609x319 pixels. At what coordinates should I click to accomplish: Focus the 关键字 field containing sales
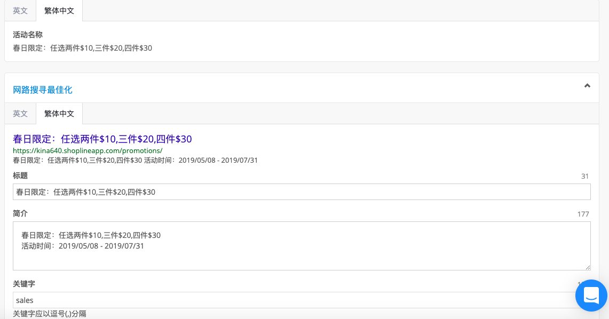pos(295,300)
